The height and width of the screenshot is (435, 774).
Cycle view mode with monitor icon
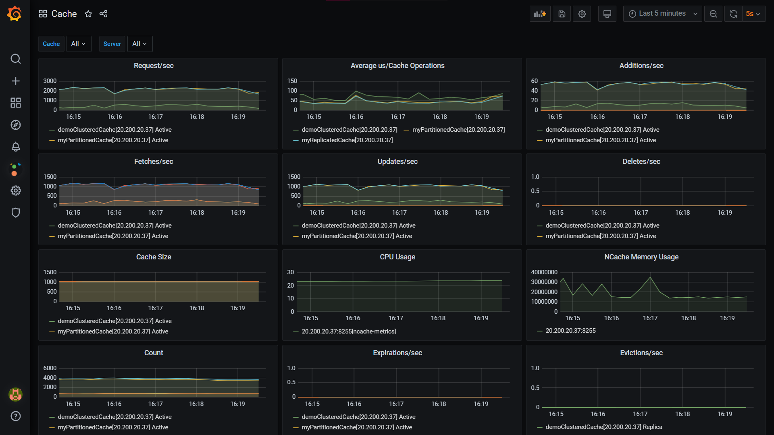tap(607, 14)
